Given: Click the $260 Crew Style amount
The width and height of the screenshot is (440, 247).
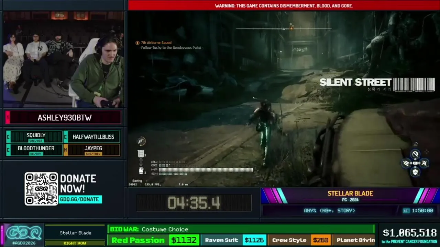Looking at the screenshot, I should (320, 240).
